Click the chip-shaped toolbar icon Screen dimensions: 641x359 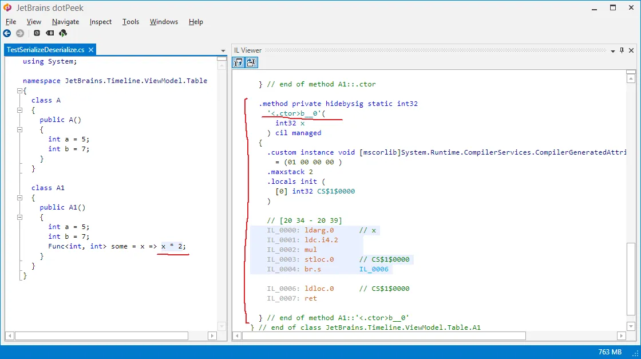(37, 33)
